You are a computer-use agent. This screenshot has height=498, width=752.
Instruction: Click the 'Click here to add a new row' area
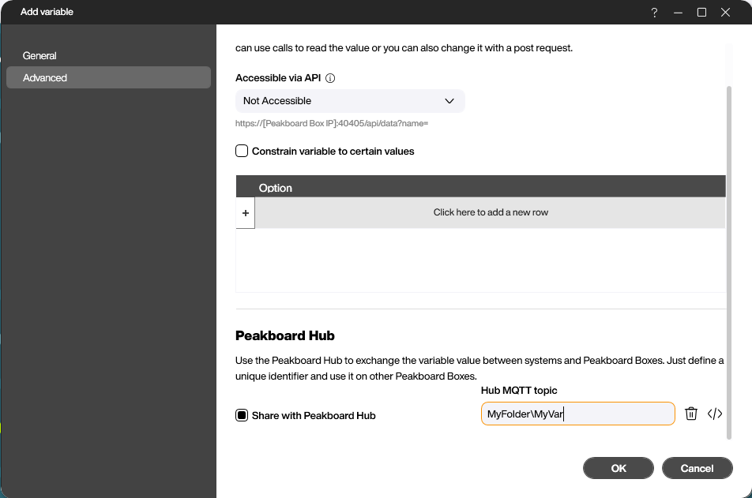tap(490, 212)
